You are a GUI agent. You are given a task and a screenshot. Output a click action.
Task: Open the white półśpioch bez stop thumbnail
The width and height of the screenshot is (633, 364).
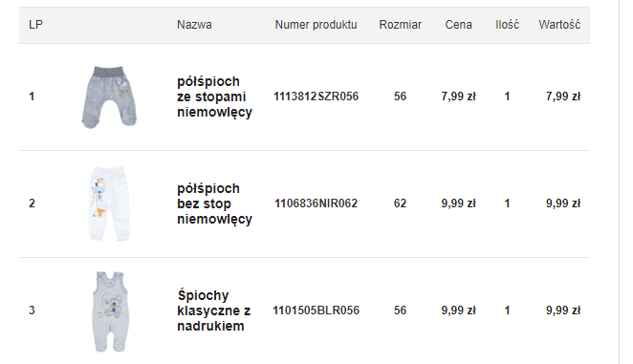point(109,203)
